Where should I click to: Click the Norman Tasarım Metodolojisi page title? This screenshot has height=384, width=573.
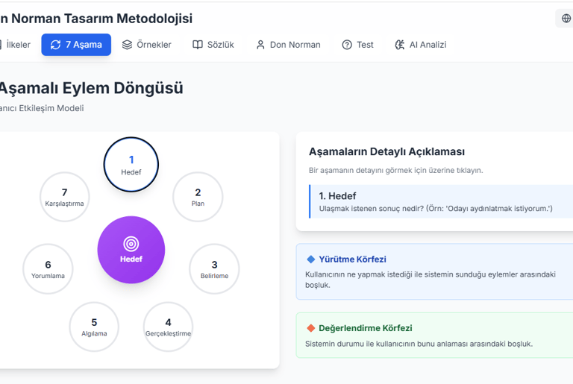point(96,19)
